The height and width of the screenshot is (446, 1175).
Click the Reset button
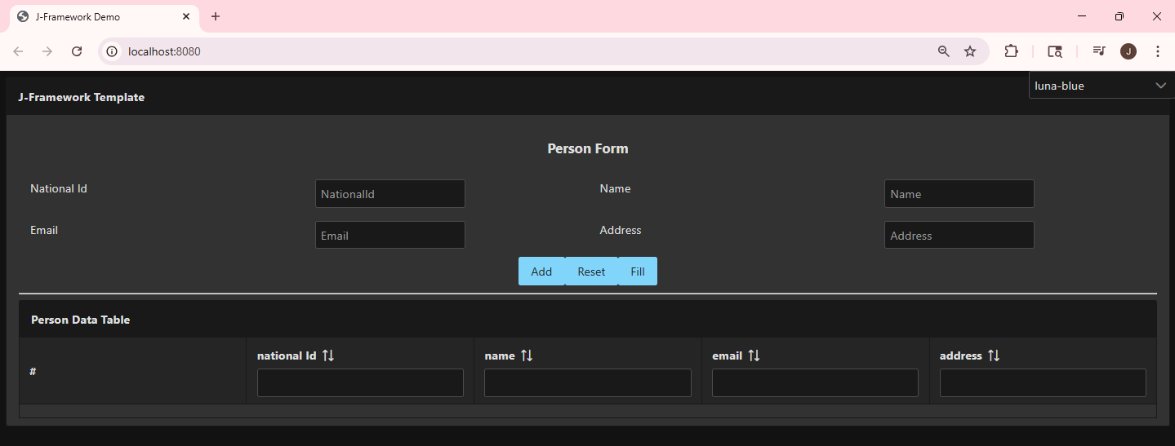pyautogui.click(x=591, y=272)
